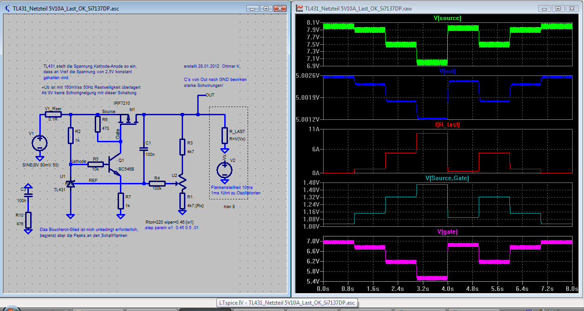This screenshot has height=311, width=584.
Task: Click the V(source) trace label
Action: (x=447, y=18)
